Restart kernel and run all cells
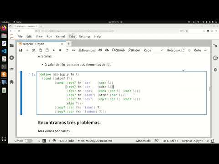Viewport: 219px width, 164px height. pos(73,50)
